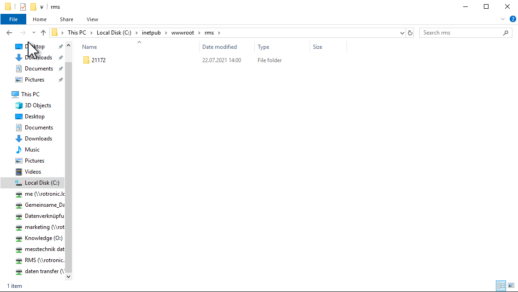The width and height of the screenshot is (518, 292).
Task: Unpin Documents using its pin icon
Action: 60,69
